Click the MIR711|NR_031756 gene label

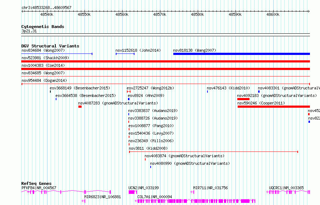tap(210, 188)
